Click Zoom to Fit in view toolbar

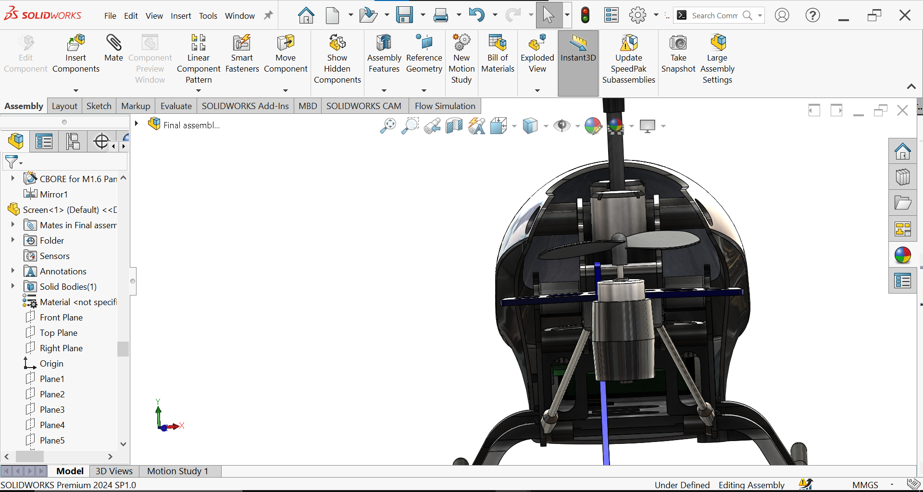point(387,126)
